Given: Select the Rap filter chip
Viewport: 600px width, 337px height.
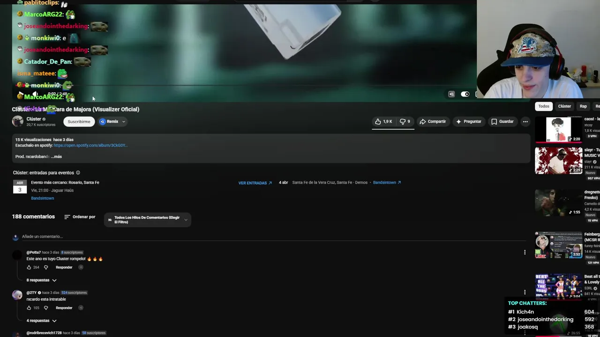Looking at the screenshot, I should click(x=583, y=106).
